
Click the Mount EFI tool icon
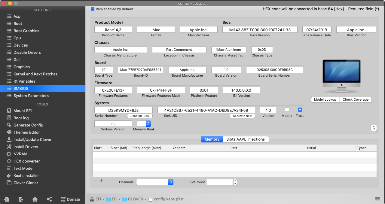[x=9, y=111]
